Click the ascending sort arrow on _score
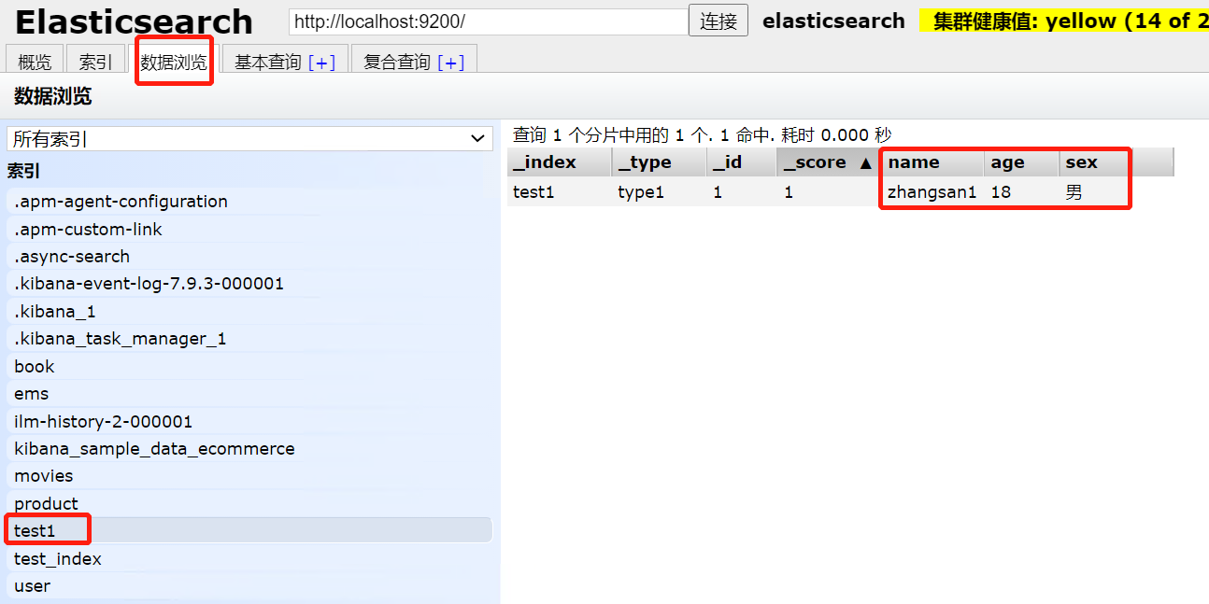 click(x=865, y=163)
